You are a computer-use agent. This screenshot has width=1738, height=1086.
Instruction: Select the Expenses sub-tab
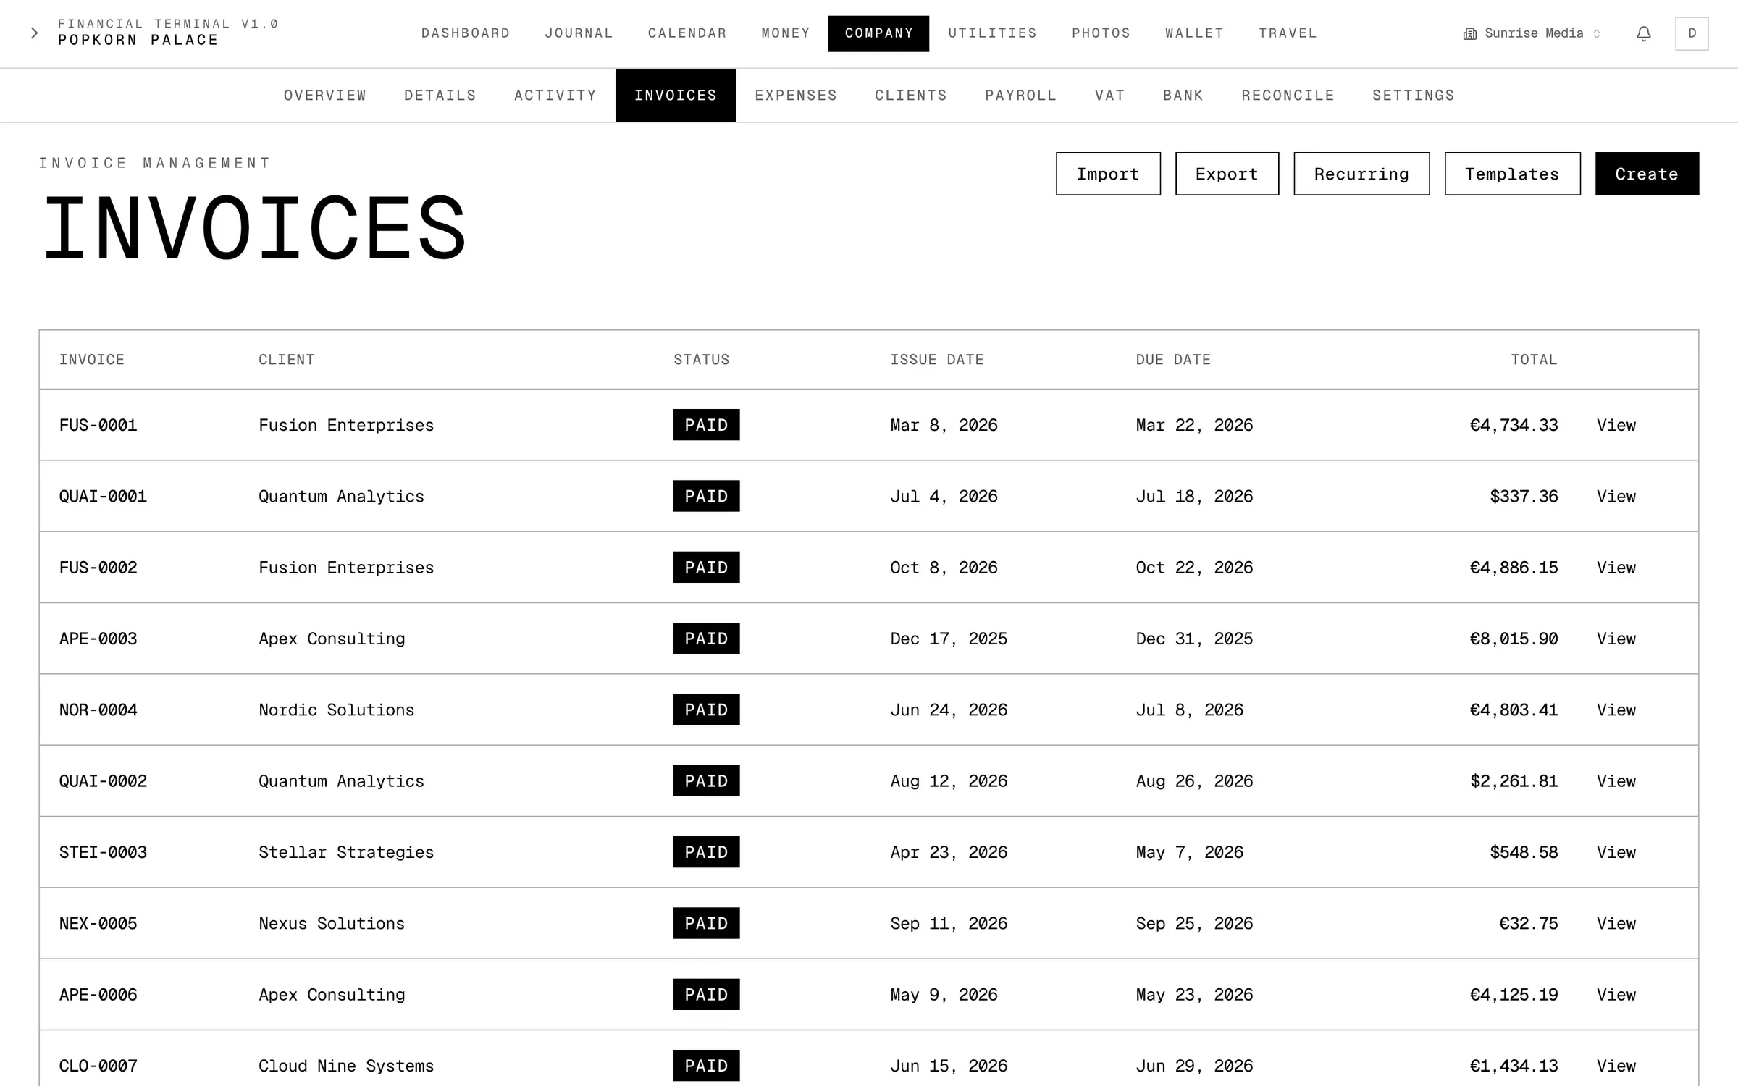tap(796, 96)
